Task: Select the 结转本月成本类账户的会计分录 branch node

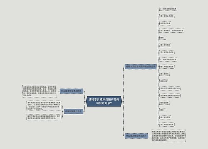Action: pyautogui.click(x=141, y=67)
